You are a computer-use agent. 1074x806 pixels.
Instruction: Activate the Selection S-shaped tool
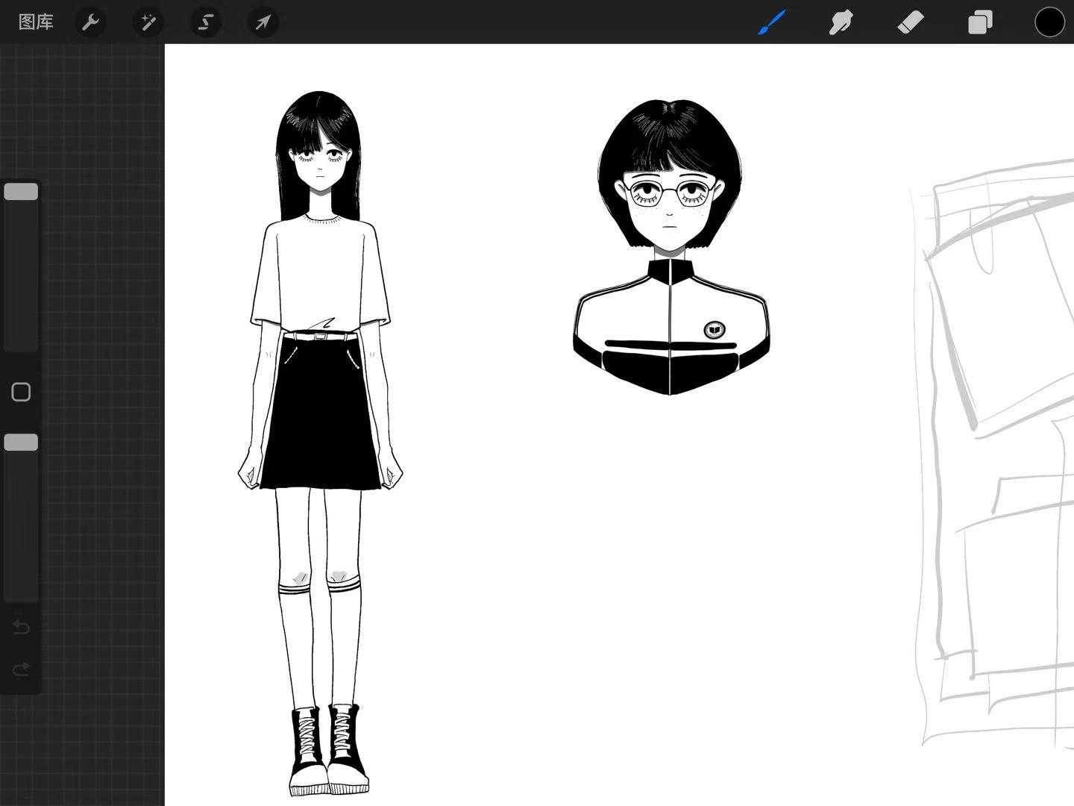click(205, 22)
